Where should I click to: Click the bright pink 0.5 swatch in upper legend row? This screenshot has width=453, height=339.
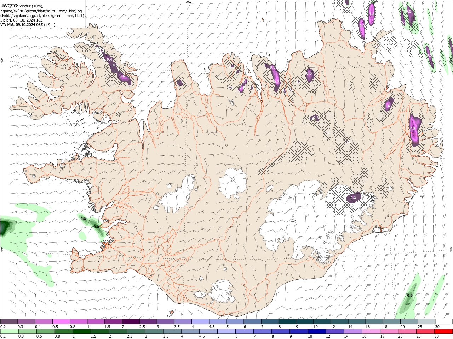pos(61,322)
